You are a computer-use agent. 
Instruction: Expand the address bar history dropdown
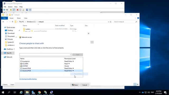pyautogui.click(x=108, y=22)
